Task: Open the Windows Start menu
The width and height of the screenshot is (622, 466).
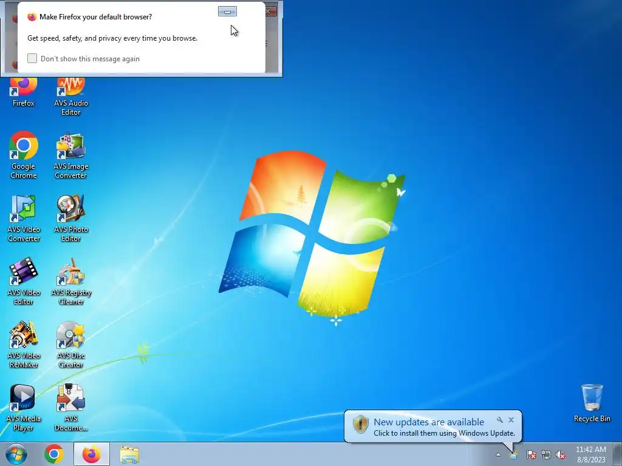Action: [x=16, y=454]
